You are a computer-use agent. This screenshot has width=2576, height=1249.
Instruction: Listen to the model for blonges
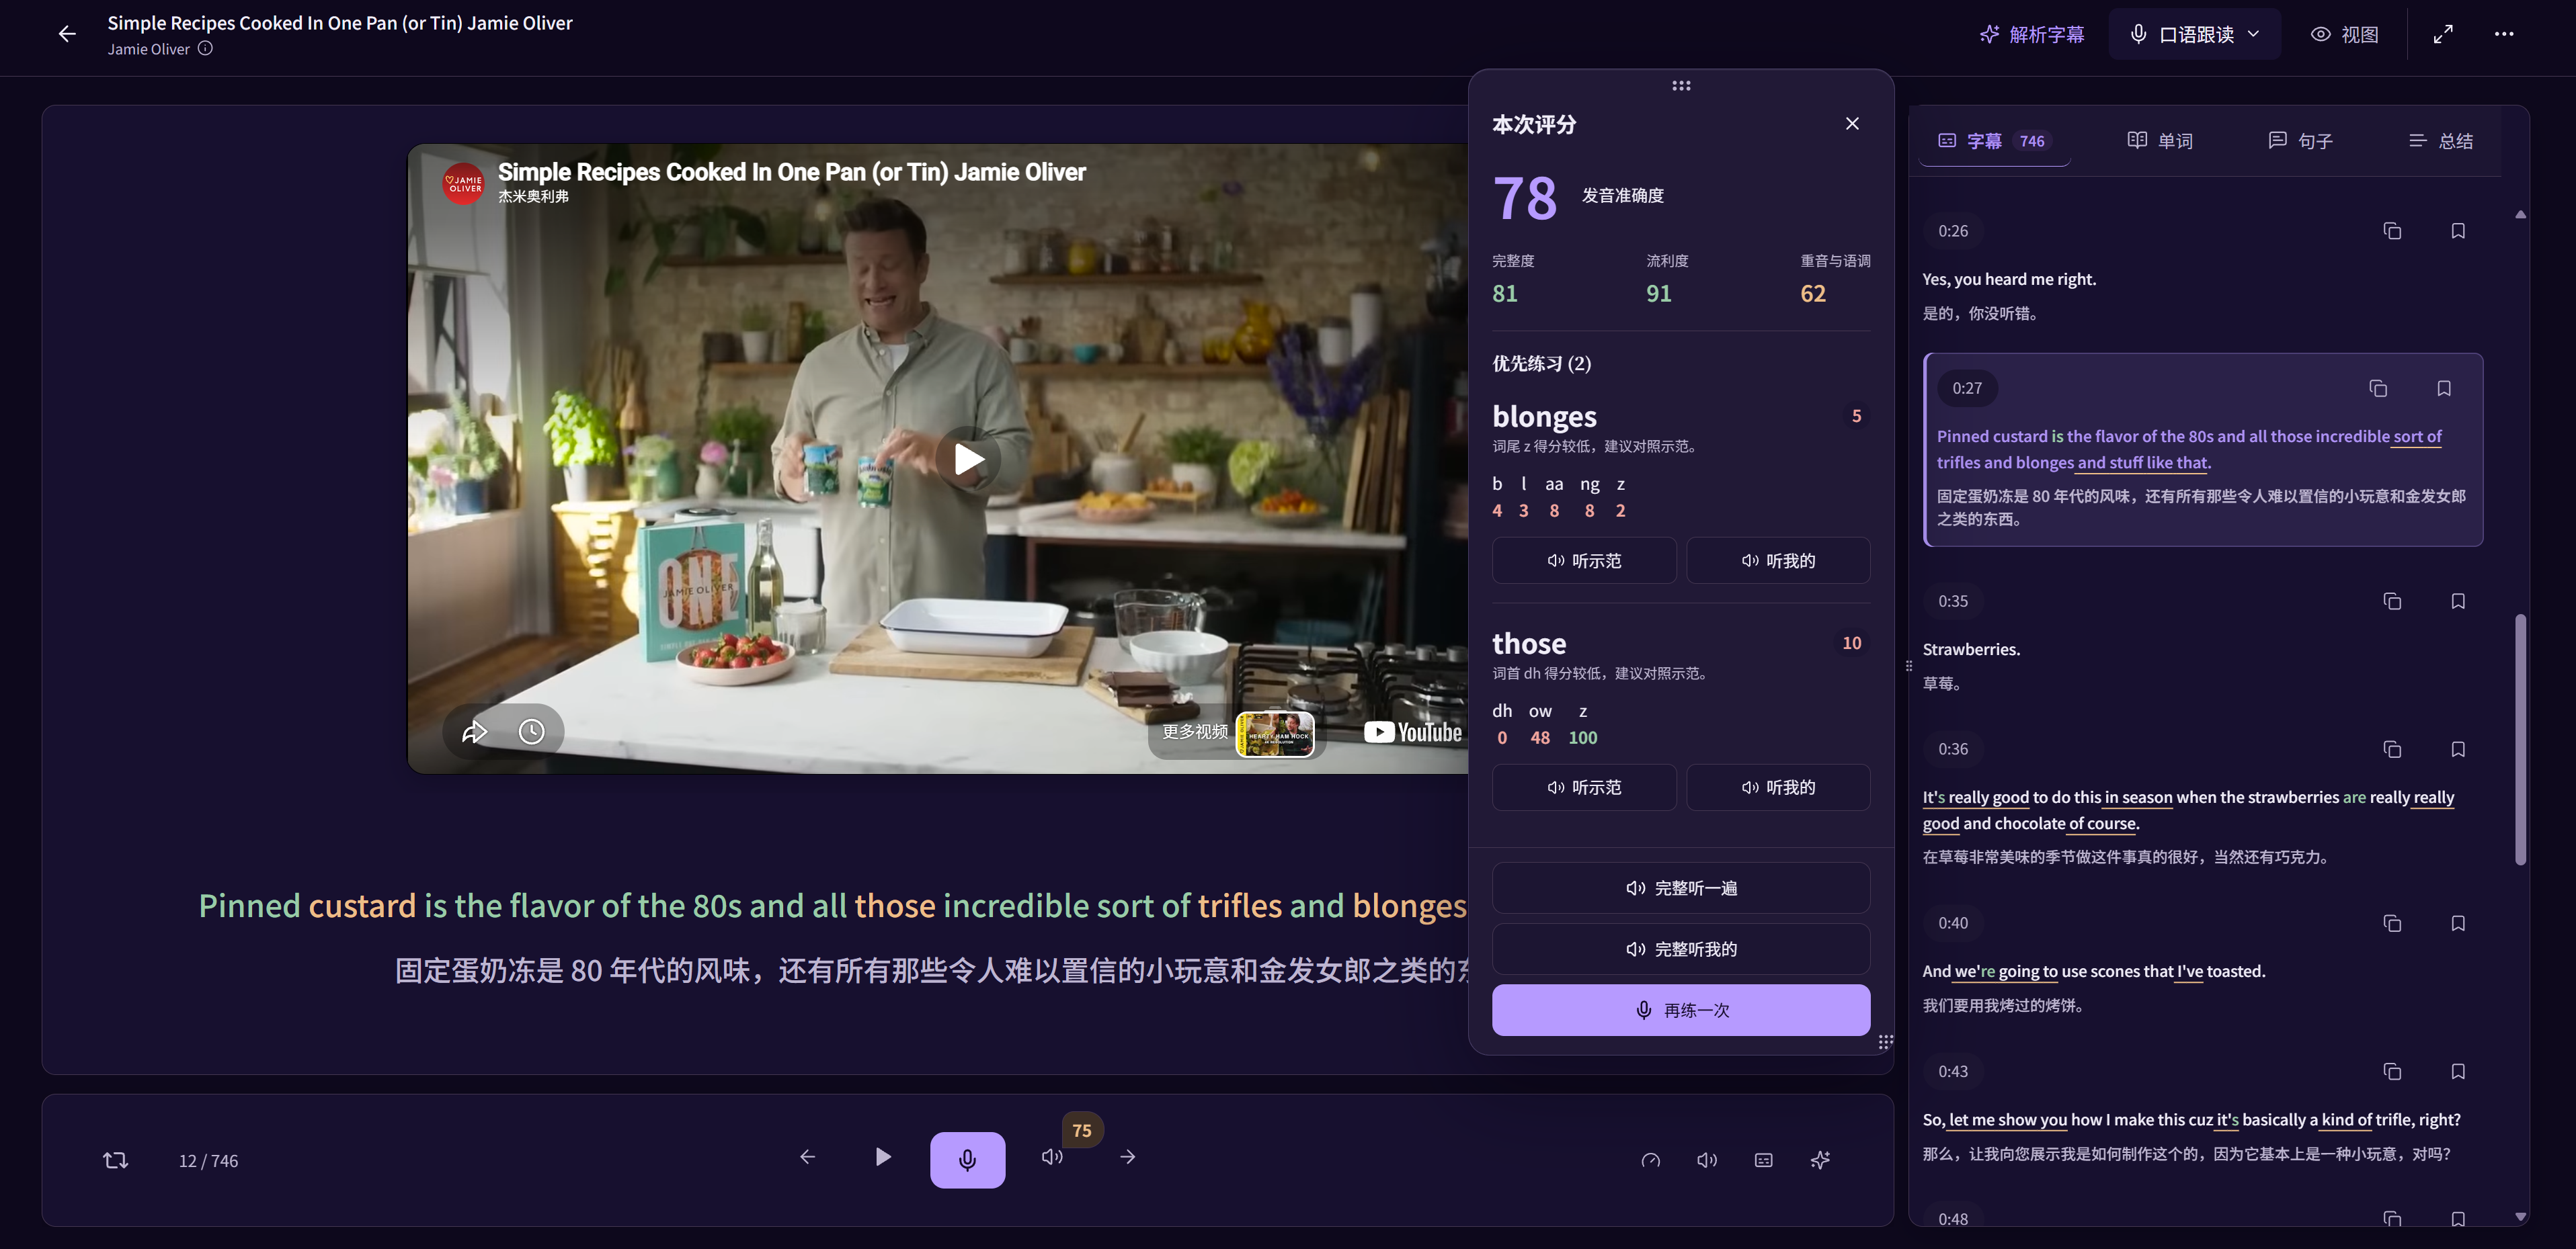tap(1584, 560)
